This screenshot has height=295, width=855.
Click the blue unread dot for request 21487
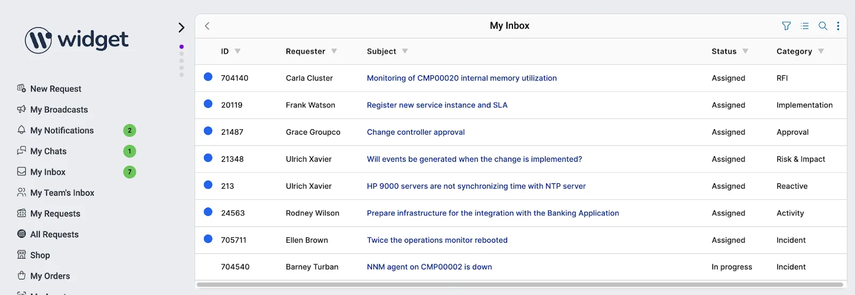208,131
